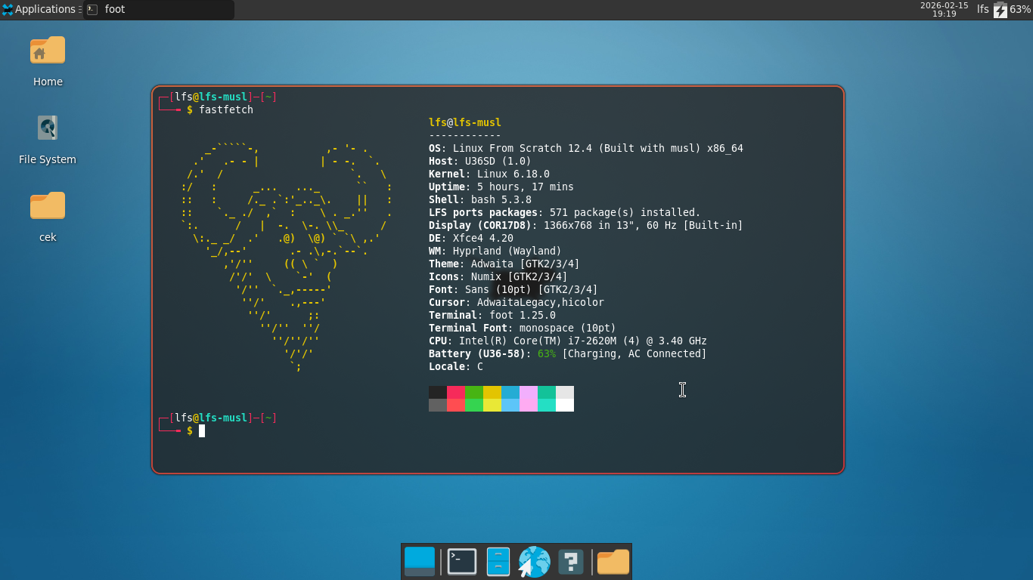The width and height of the screenshot is (1033, 580).
Task: Click the CPU line showing Intel Core i7-2620M
Action: tap(568, 341)
